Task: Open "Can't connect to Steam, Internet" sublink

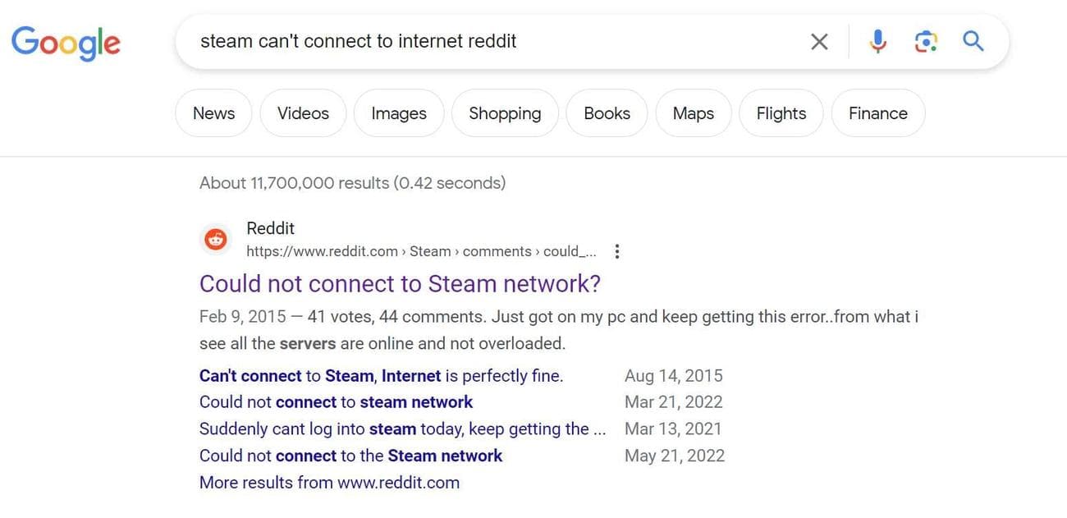Action: pyautogui.click(x=381, y=376)
